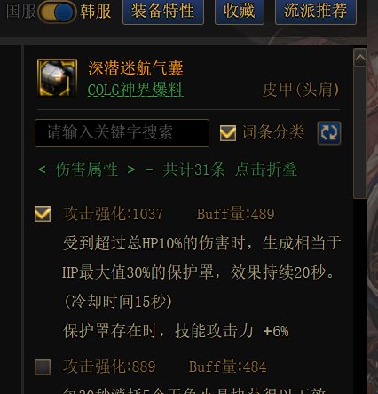The image size is (378, 394).
Task: Open the 流派推荐 tab
Action: coord(316,12)
